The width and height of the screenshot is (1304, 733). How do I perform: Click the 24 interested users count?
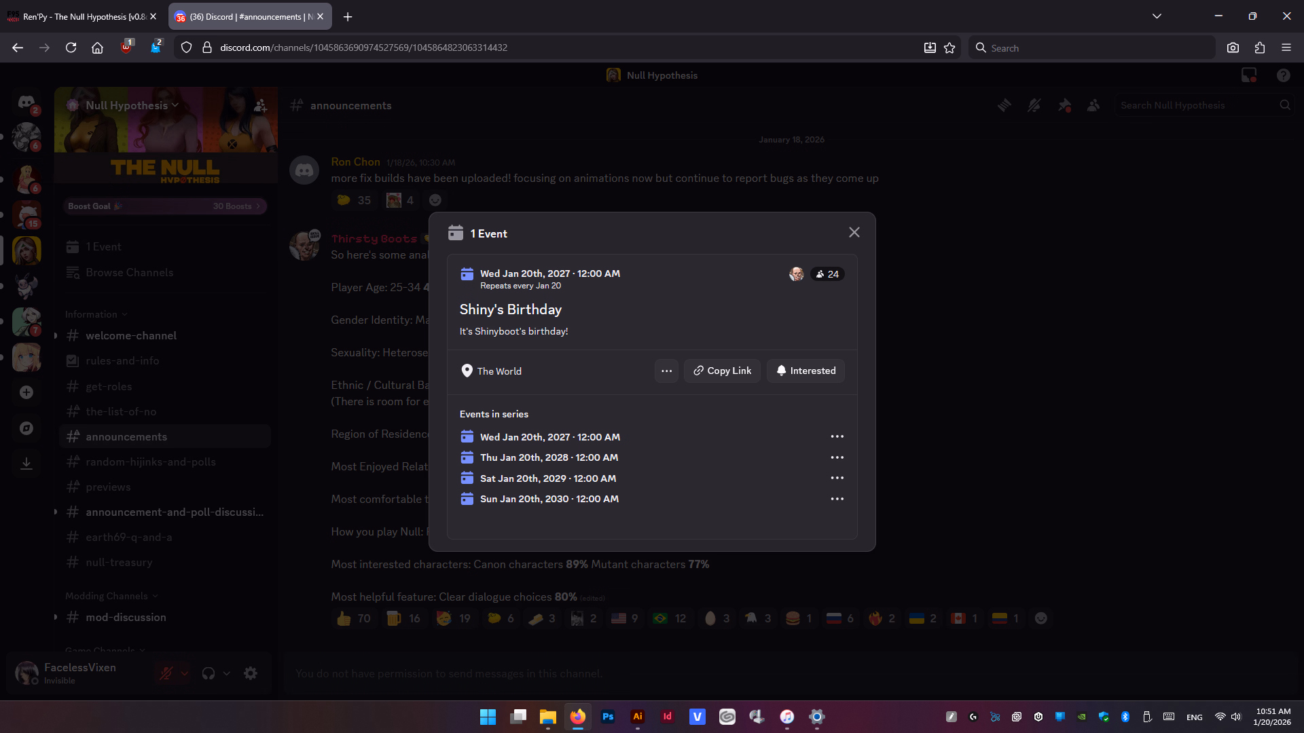point(827,274)
